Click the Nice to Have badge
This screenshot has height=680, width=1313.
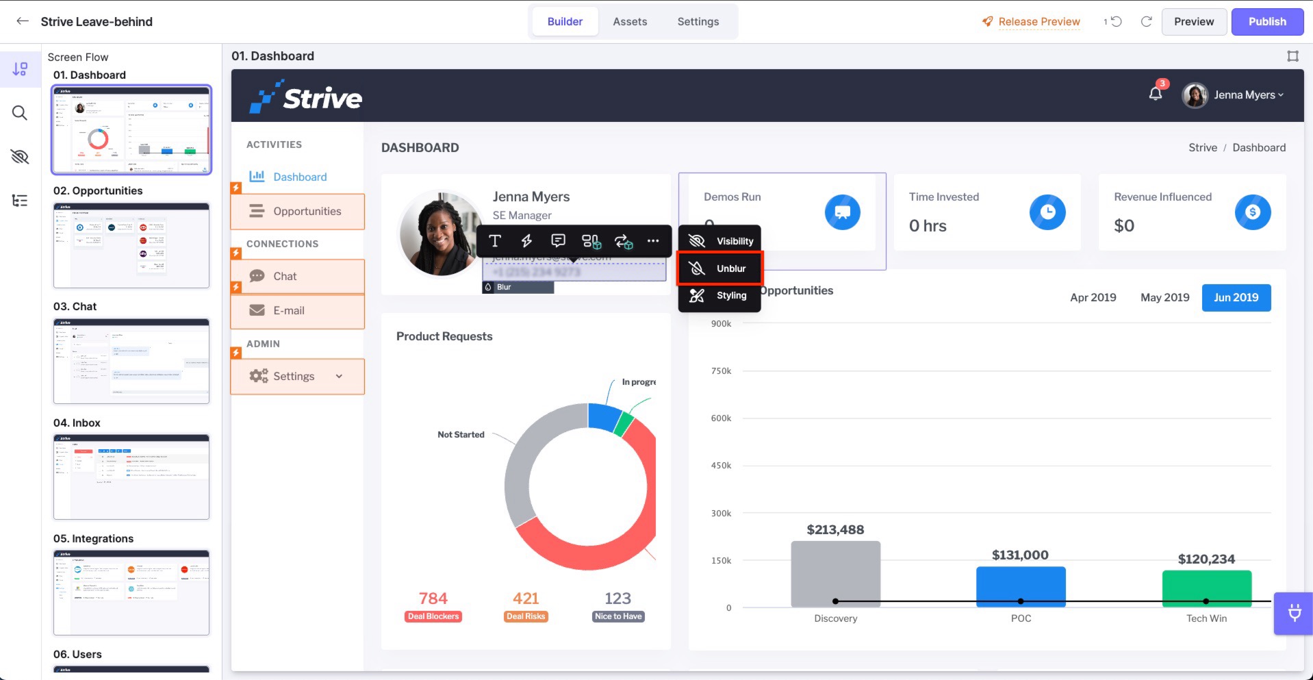pos(618,616)
